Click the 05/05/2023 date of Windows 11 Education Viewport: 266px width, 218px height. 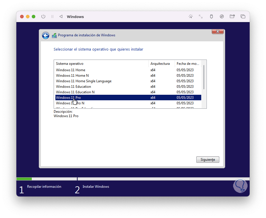coord(185,87)
